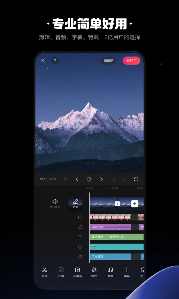This screenshot has height=299, width=179.
Task: Open the 剪辑 scissors tool
Action: coord(44,272)
